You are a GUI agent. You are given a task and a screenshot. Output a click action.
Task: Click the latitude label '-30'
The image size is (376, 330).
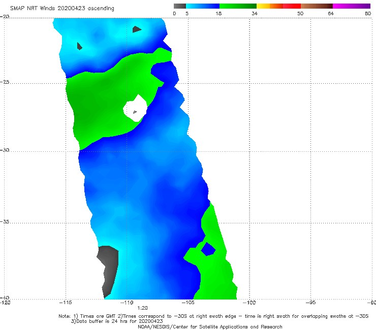coord(5,150)
